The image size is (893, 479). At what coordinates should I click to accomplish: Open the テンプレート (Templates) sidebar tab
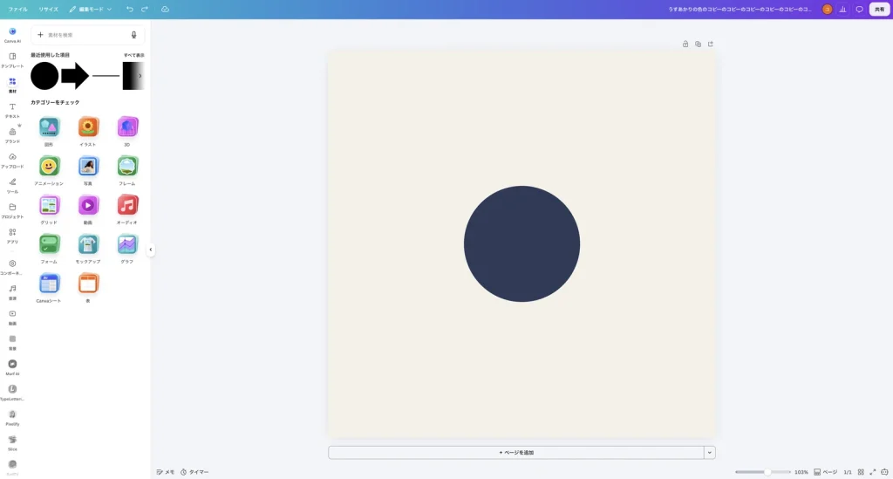tap(12, 60)
